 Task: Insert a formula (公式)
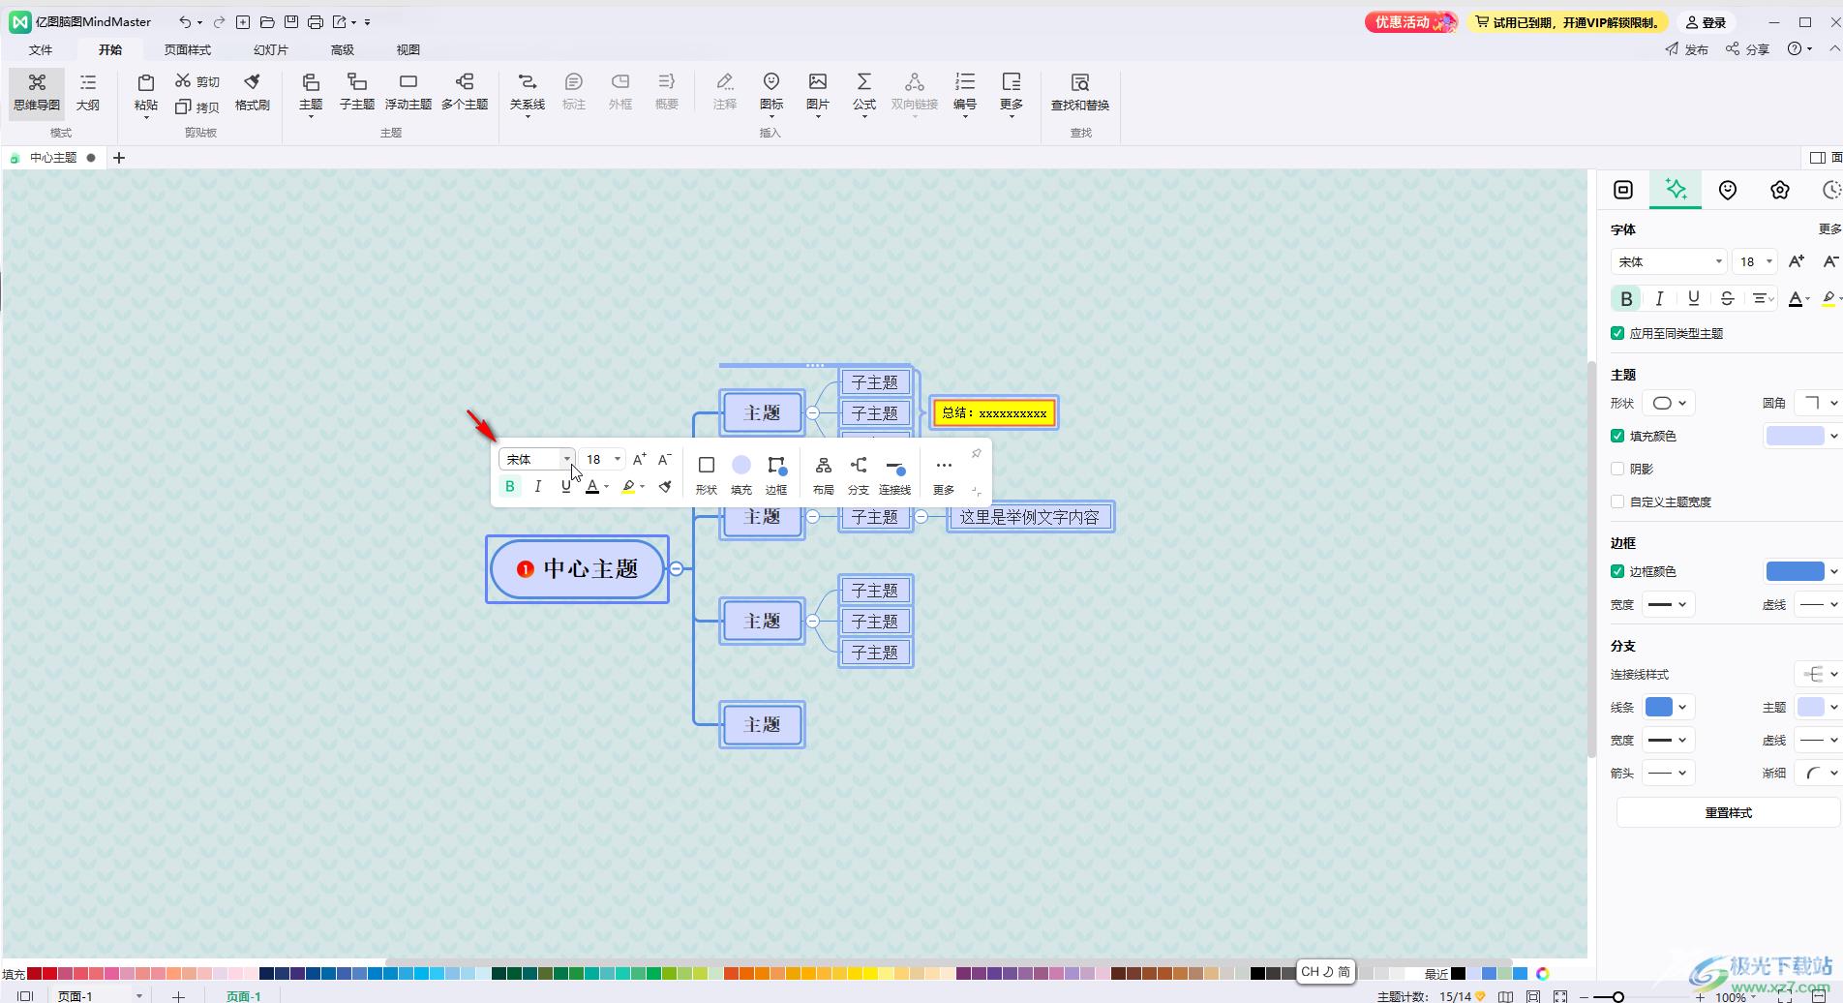864,93
